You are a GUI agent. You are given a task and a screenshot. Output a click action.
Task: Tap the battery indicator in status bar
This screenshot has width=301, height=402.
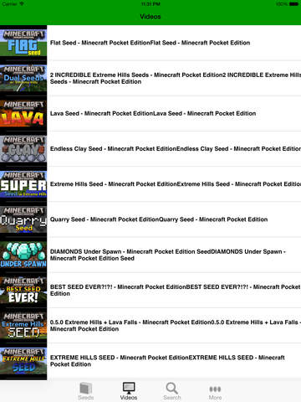(293, 4)
